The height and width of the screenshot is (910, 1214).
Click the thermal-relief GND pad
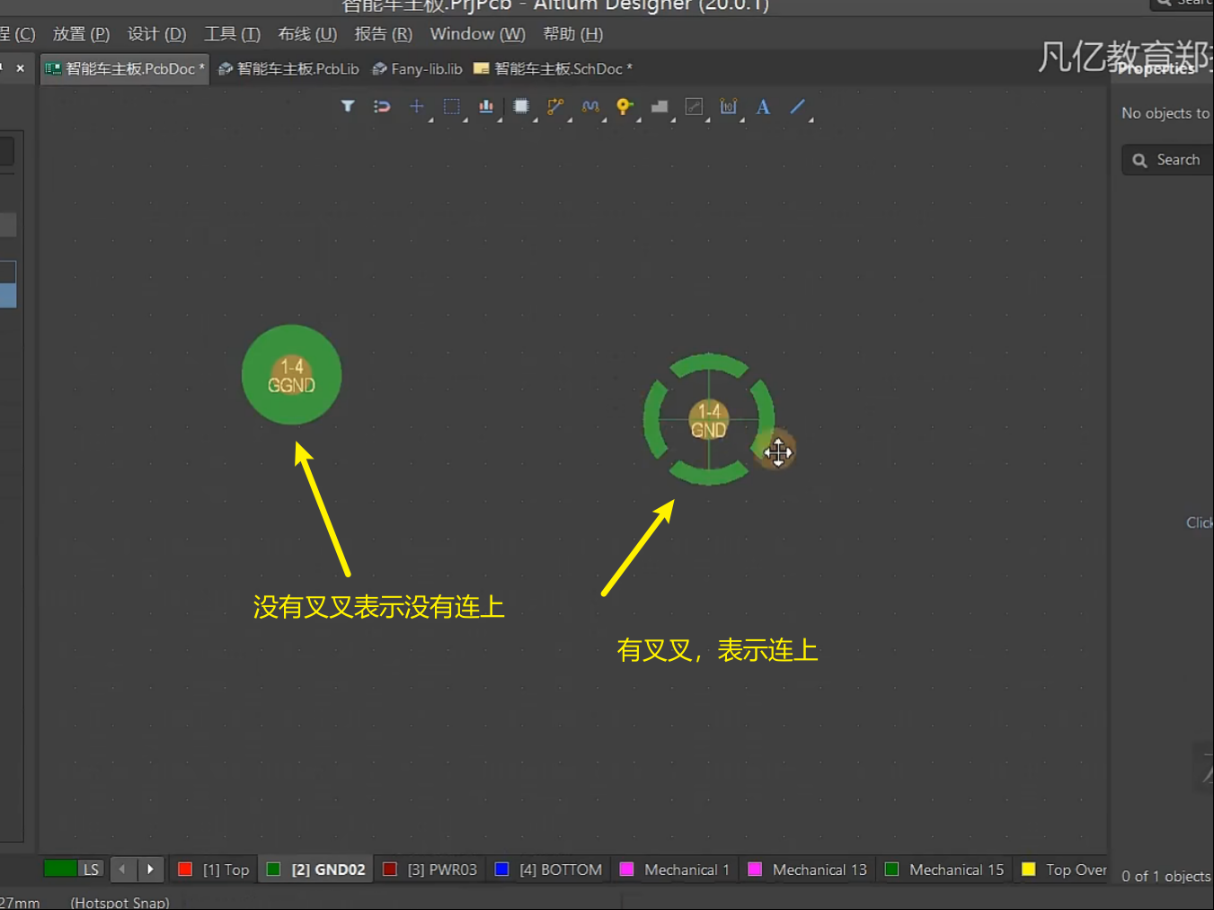[x=709, y=420]
